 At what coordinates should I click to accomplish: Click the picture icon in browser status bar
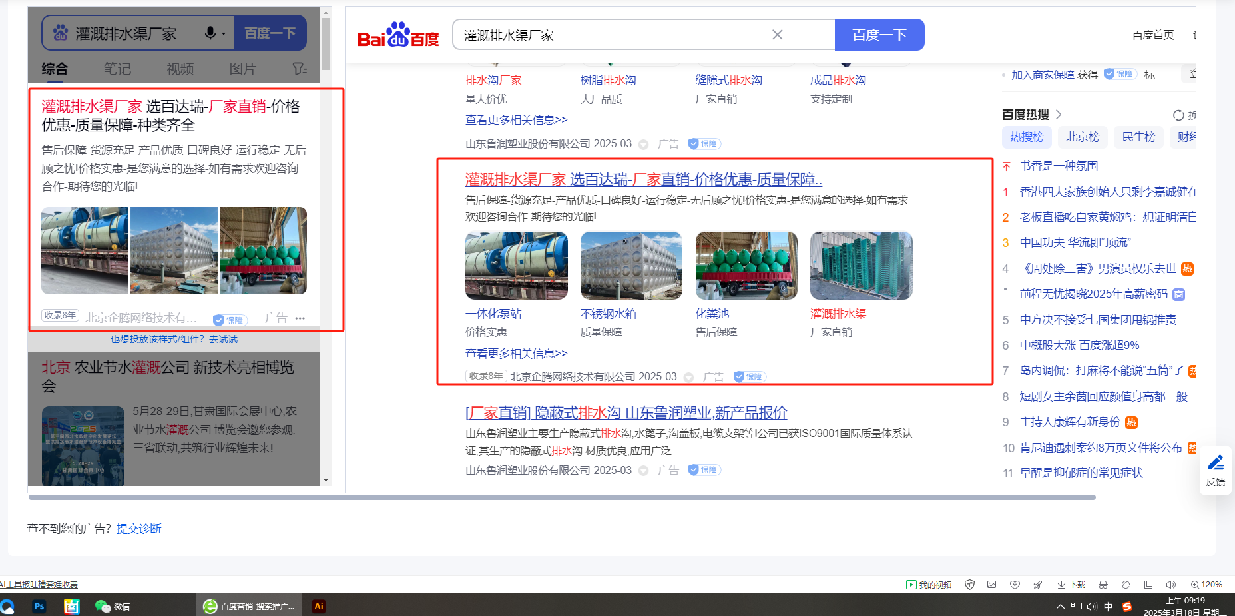(992, 585)
